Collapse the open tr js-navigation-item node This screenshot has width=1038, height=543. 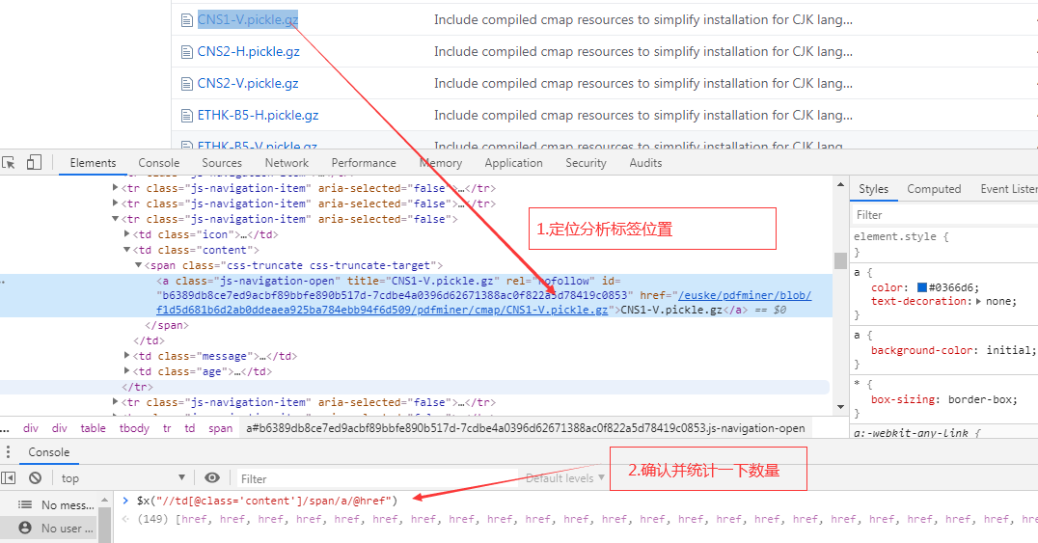point(115,219)
